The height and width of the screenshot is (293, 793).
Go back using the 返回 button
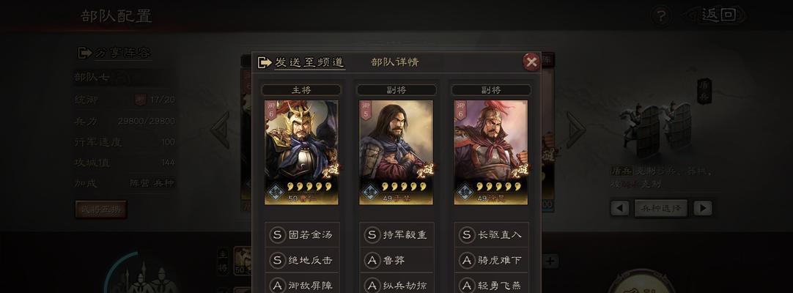tap(717, 15)
